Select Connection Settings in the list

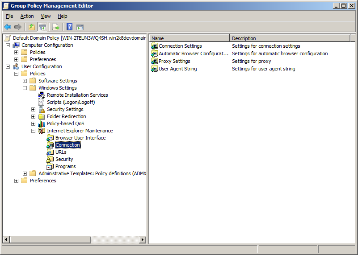[x=180, y=46]
